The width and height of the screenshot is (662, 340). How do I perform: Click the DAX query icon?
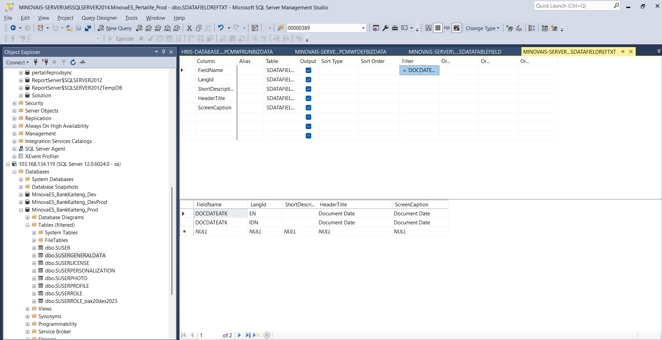[177, 28]
